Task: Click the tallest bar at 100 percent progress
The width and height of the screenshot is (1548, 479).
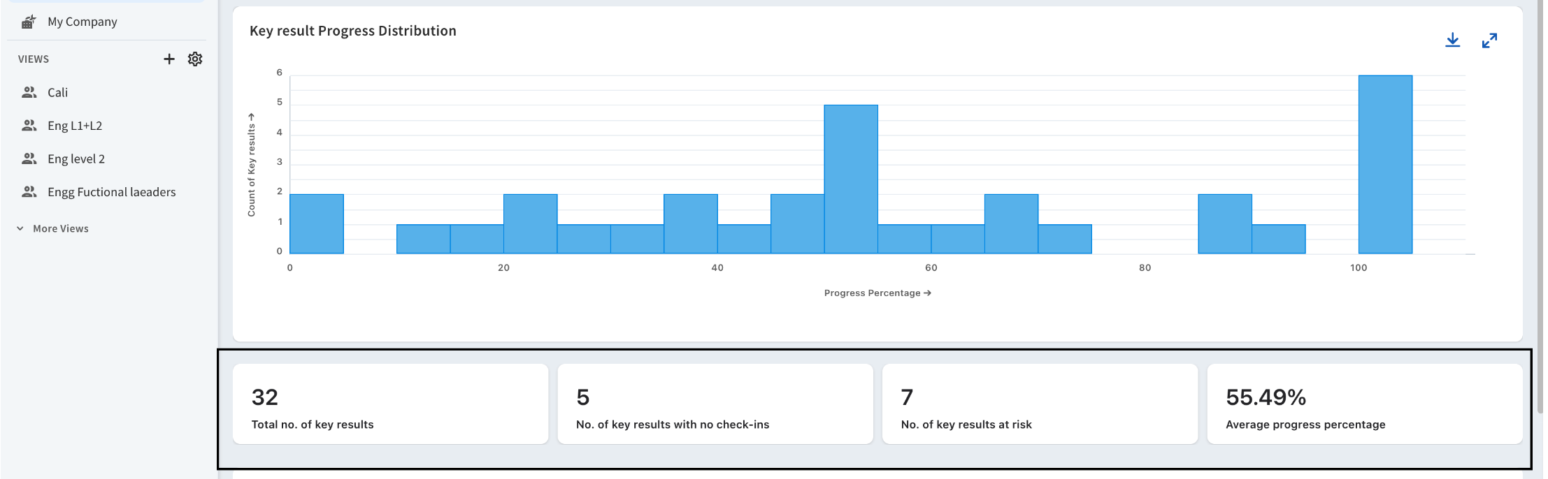Action: 1384,164
